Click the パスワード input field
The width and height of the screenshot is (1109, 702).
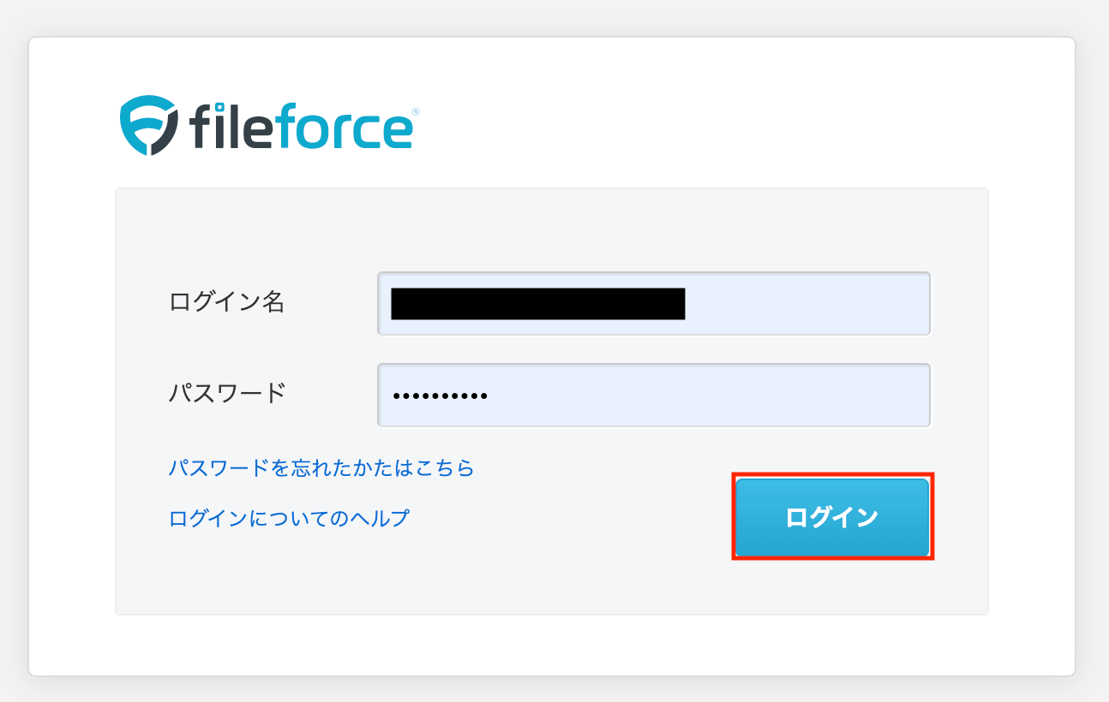click(653, 396)
